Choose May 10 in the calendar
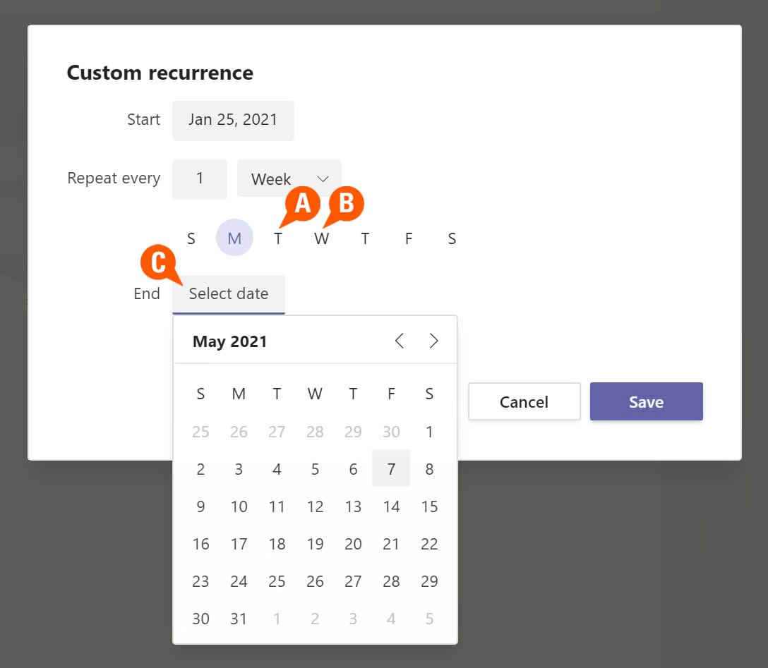The height and width of the screenshot is (668, 768). coord(239,506)
